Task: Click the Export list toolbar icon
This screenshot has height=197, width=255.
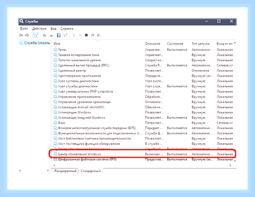Action: point(51,35)
